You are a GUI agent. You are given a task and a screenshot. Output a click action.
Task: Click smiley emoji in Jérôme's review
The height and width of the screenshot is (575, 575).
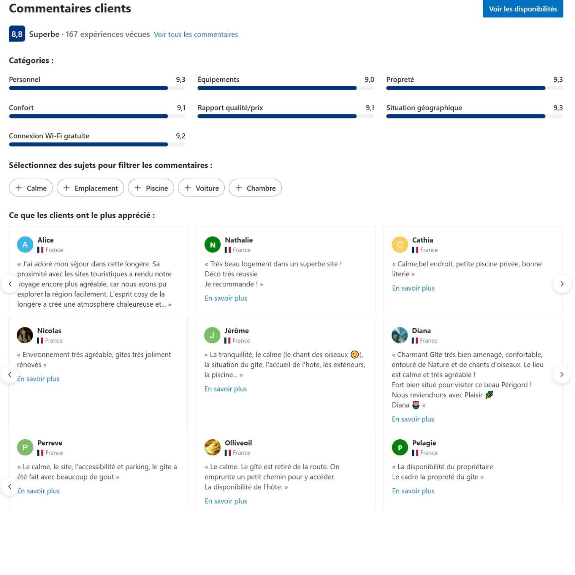coord(355,354)
